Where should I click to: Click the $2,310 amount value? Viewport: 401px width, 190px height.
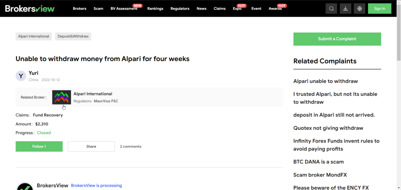point(42,124)
